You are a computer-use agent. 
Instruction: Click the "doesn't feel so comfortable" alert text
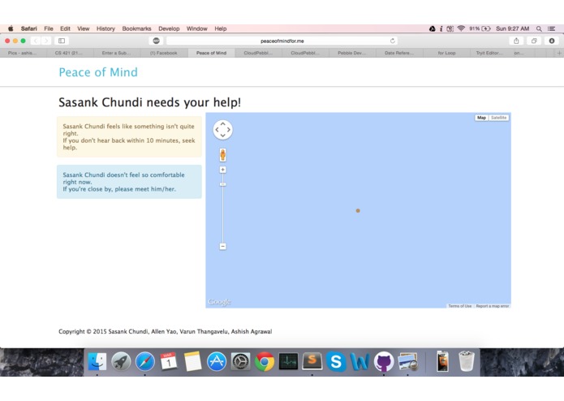(123, 182)
